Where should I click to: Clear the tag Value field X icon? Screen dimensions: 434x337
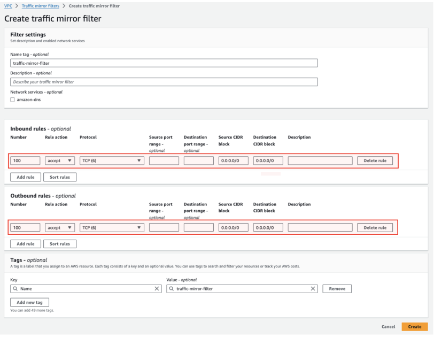coord(314,289)
